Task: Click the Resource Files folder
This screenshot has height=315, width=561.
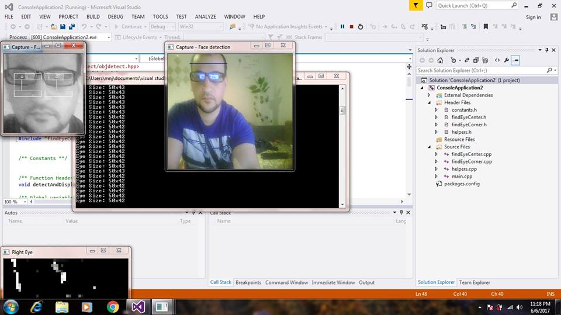Action: [x=459, y=139]
